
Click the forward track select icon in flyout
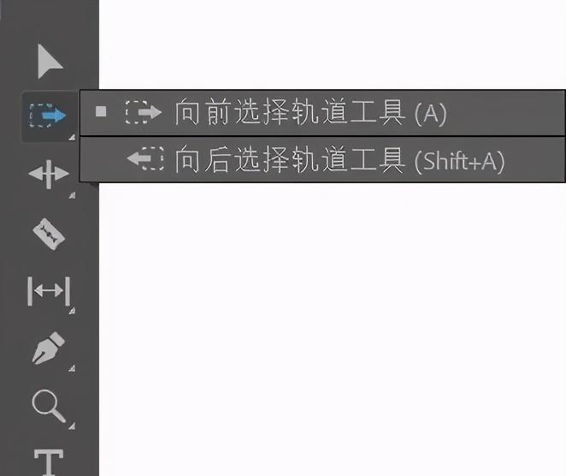(x=143, y=112)
